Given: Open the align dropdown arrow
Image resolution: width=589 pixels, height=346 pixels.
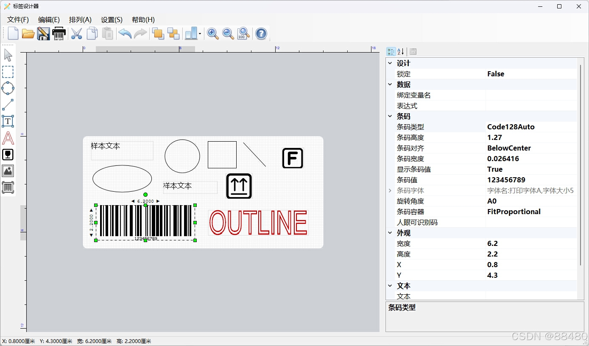Looking at the screenshot, I should (x=200, y=33).
